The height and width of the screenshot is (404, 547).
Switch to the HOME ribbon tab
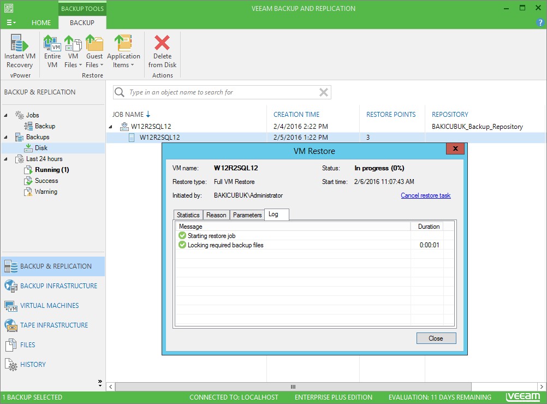click(41, 23)
